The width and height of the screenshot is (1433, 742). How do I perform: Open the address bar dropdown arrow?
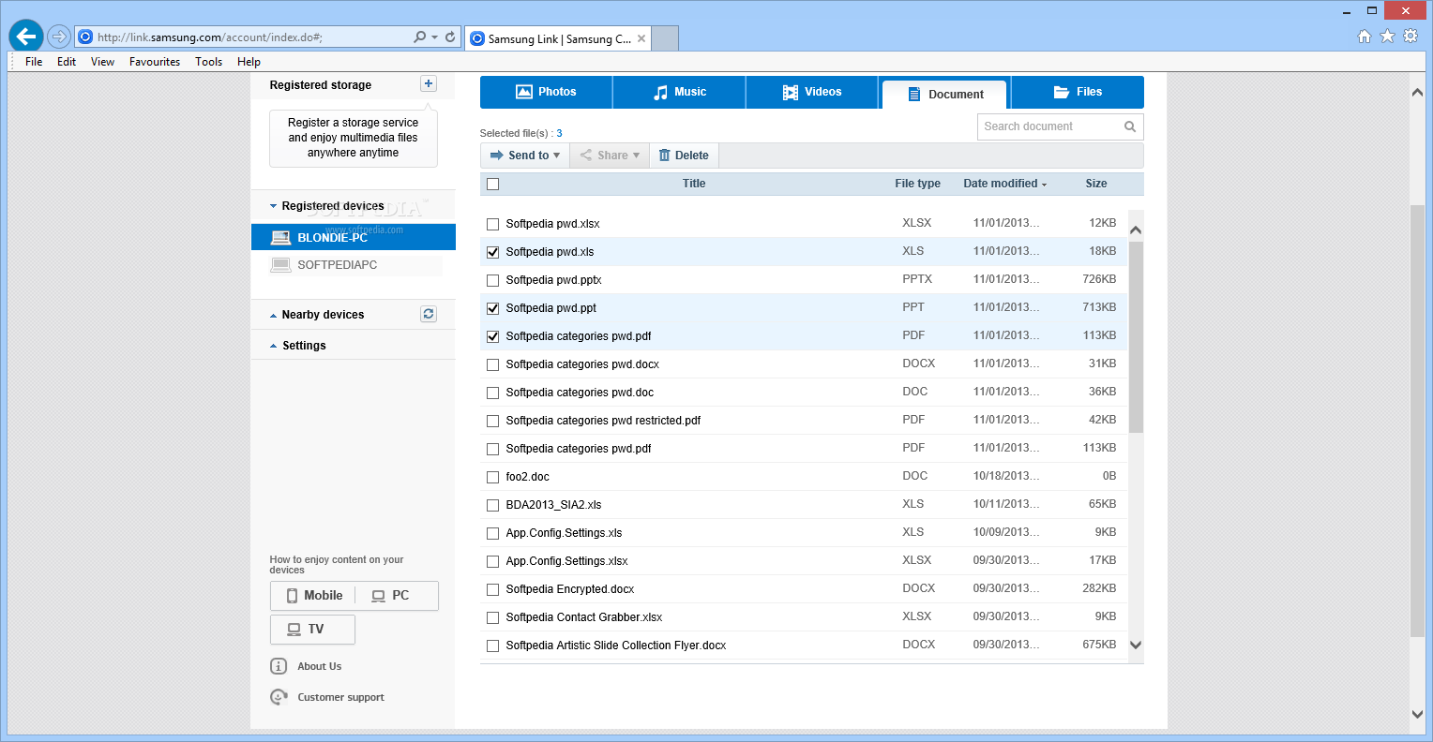point(435,37)
